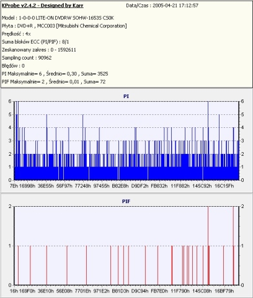Click Sampling count : 90962 line
253x298 pixels.
pyautogui.click(x=27, y=58)
